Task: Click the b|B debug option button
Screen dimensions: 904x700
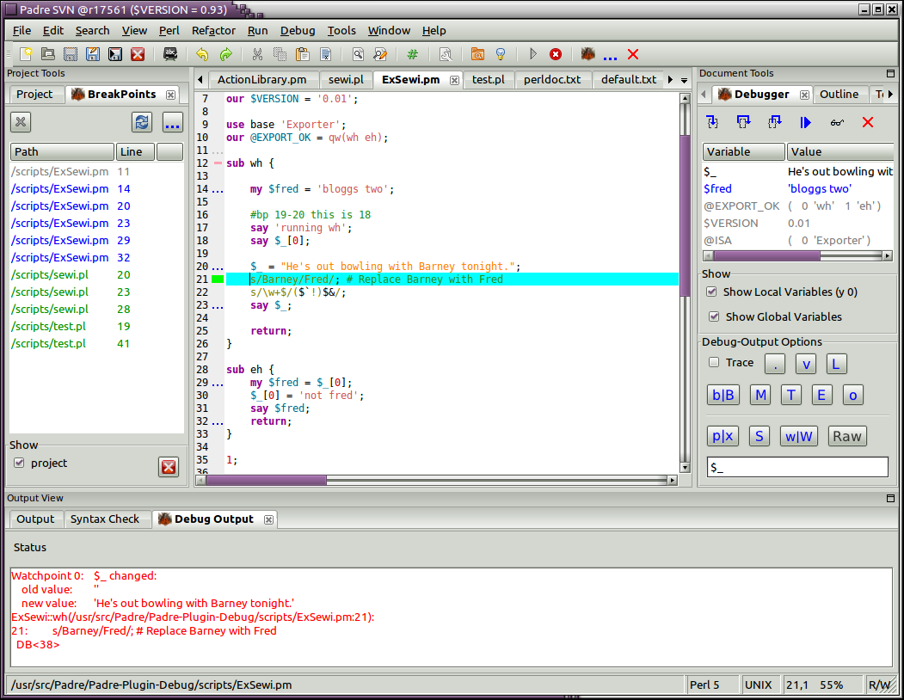Action: point(723,395)
